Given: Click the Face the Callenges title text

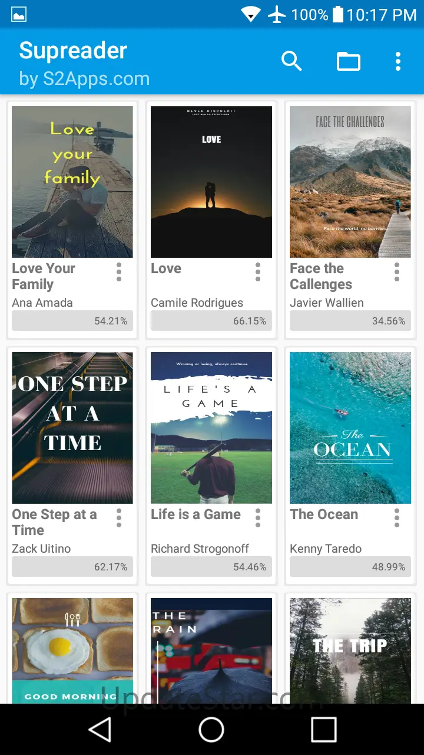Looking at the screenshot, I should pyautogui.click(x=321, y=276).
